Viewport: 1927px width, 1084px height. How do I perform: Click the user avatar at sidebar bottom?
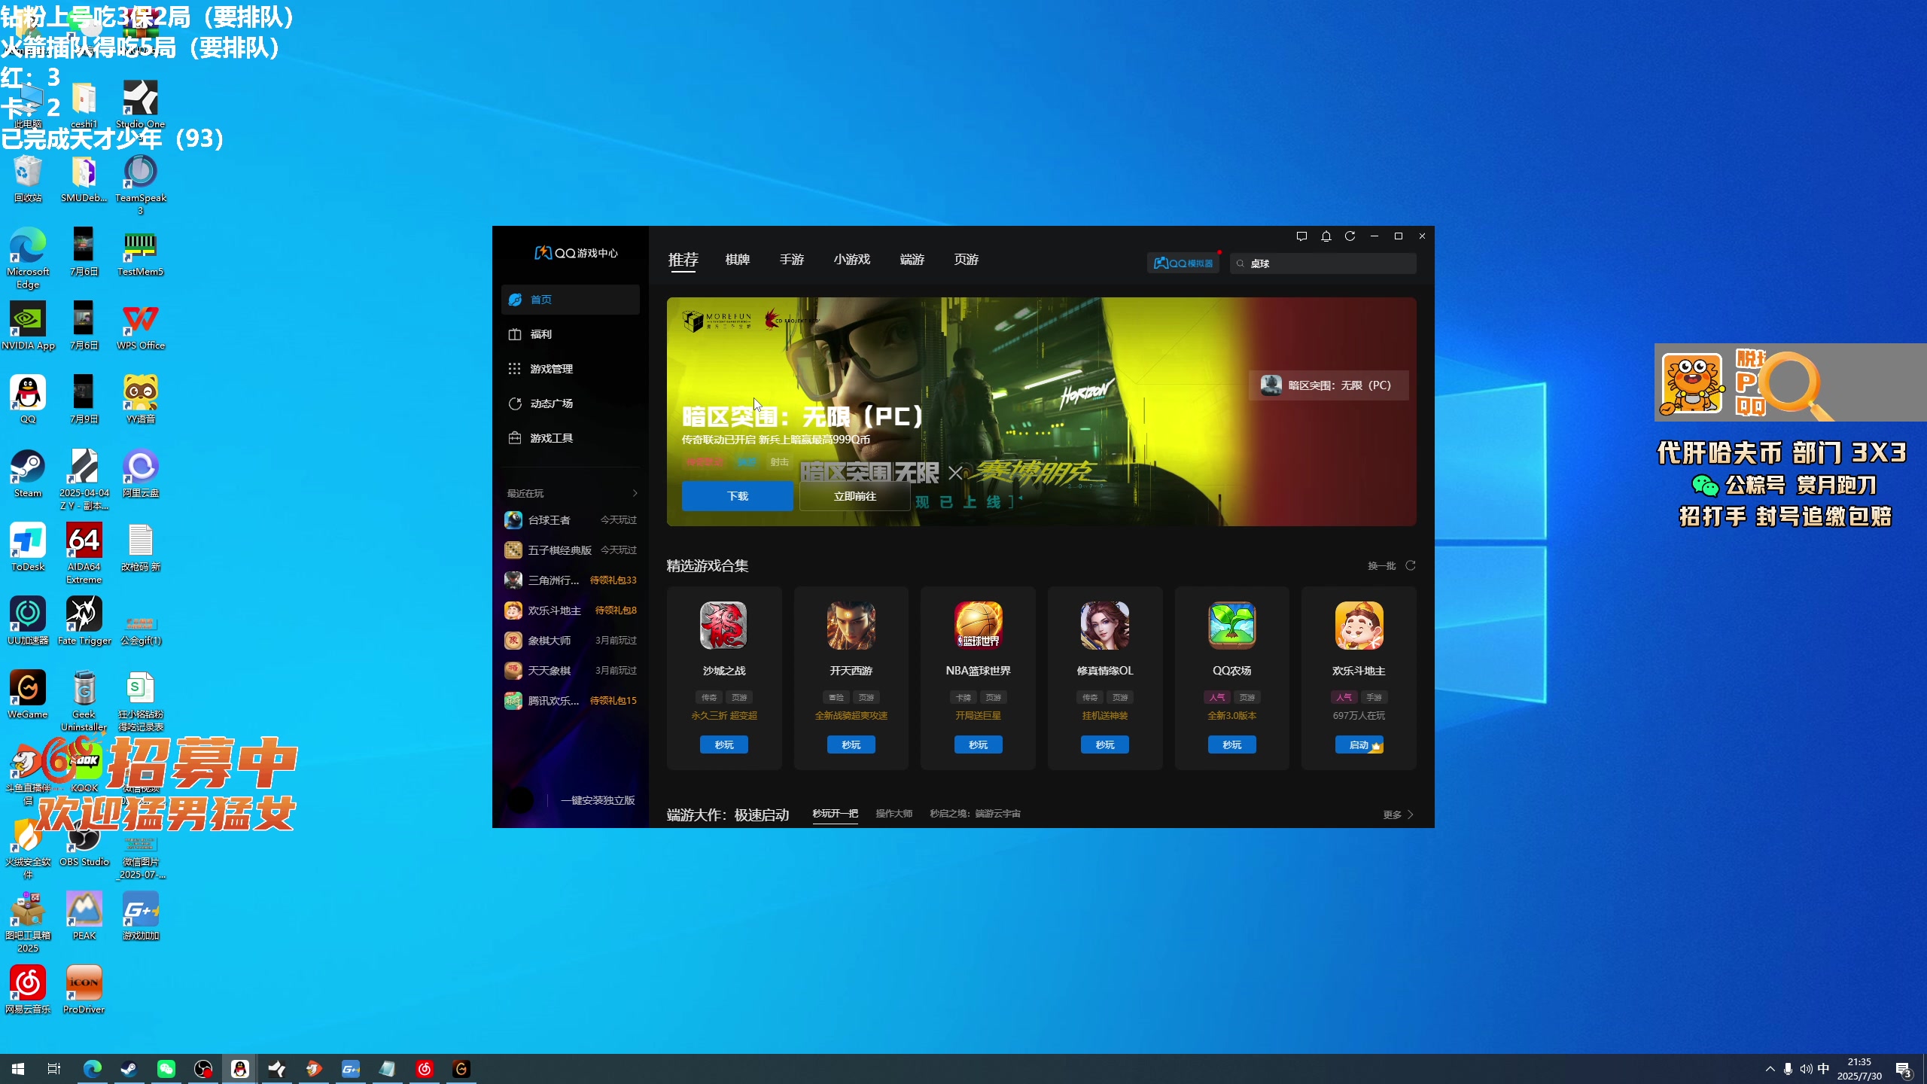coord(520,799)
